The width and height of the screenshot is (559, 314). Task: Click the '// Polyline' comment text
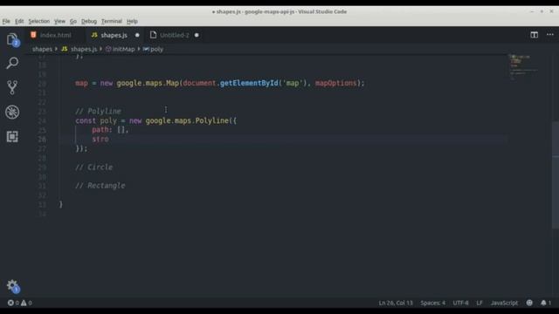coord(98,112)
